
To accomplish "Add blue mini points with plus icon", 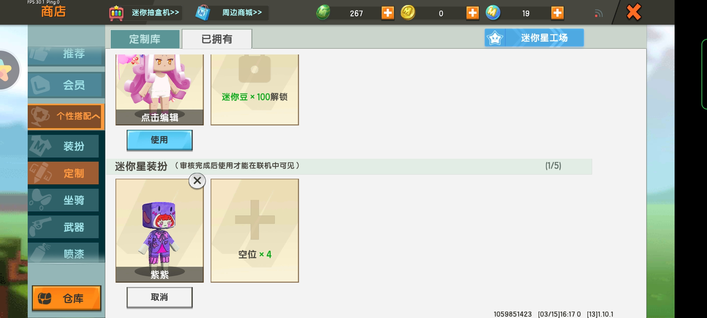I will 557,13.
